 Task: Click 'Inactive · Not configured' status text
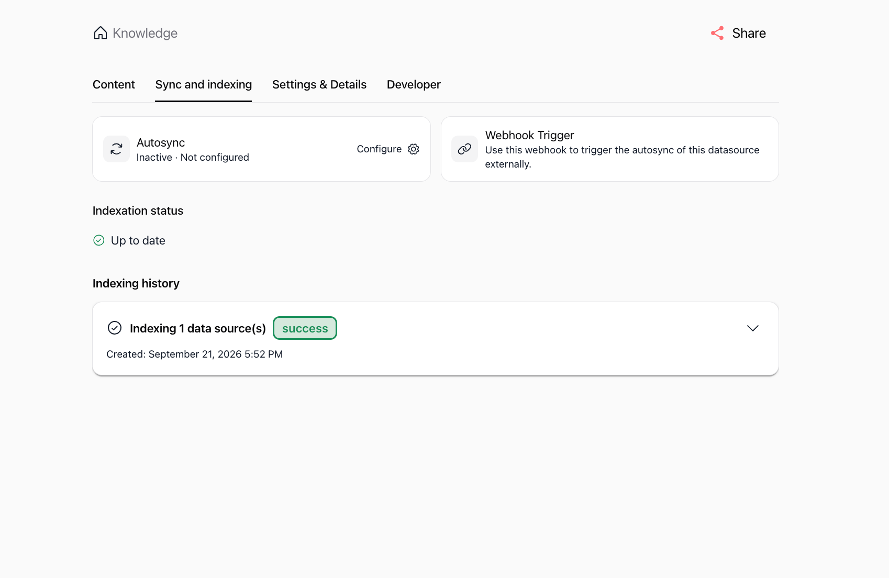(193, 158)
